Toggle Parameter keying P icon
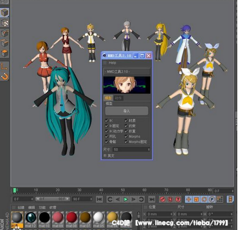The height and width of the screenshot is (230, 239). click(212, 199)
